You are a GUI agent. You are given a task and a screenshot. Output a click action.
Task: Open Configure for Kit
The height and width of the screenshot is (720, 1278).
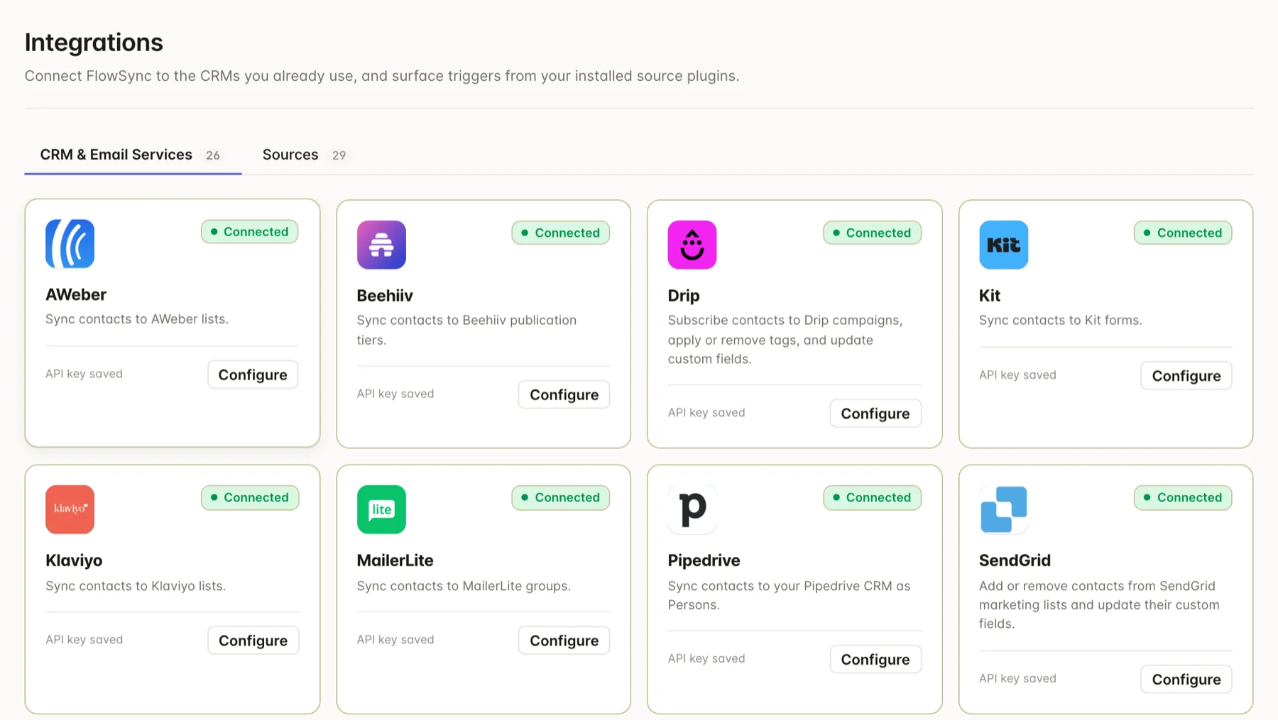(x=1186, y=376)
